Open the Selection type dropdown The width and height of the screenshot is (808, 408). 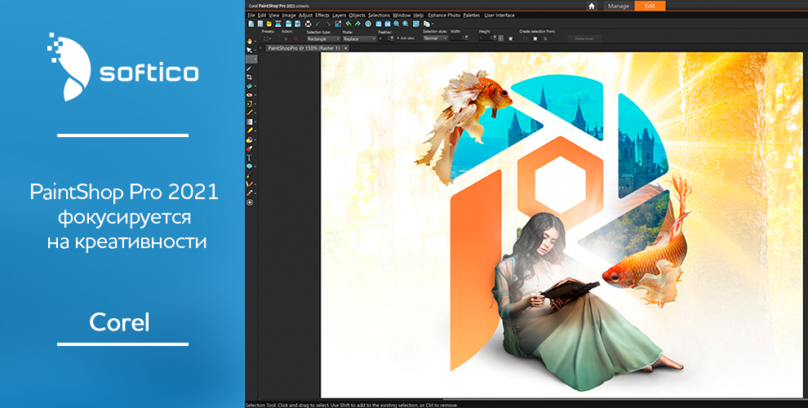pos(322,38)
